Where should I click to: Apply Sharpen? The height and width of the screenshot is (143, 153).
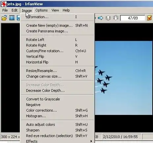(x=58, y=130)
